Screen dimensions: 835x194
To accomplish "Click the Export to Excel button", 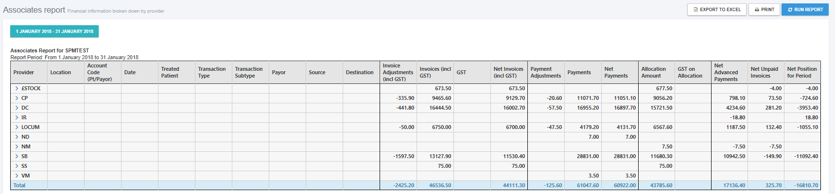I will [x=716, y=10].
